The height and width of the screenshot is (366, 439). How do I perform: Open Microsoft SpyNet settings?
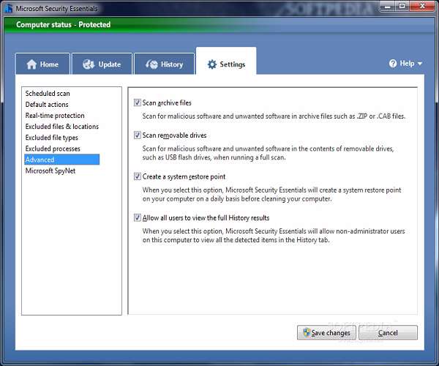50,171
